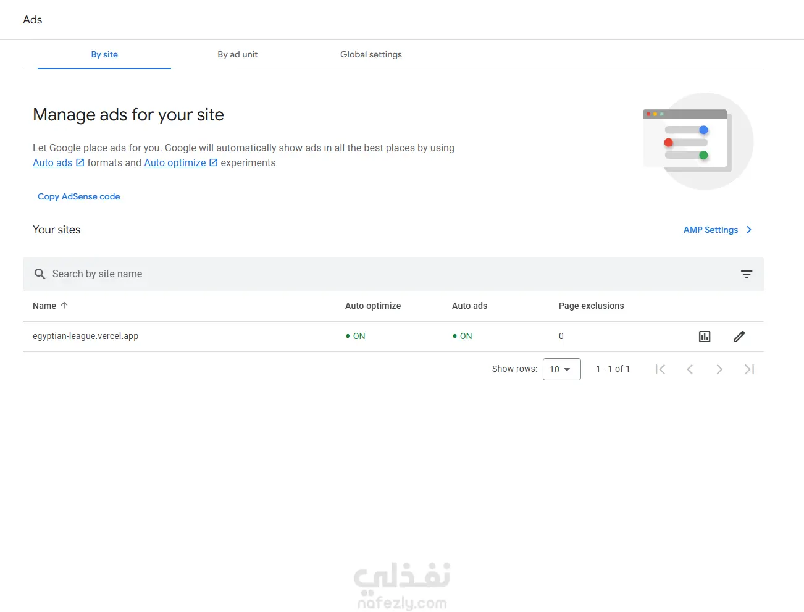Click Copy AdSense code
The image size is (804, 612).
[x=79, y=196]
